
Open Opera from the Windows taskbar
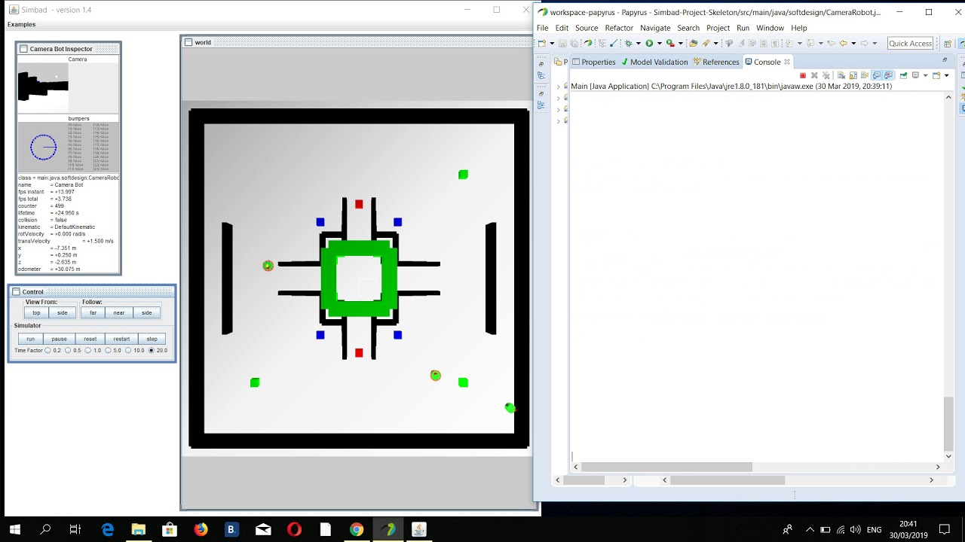[294, 529]
